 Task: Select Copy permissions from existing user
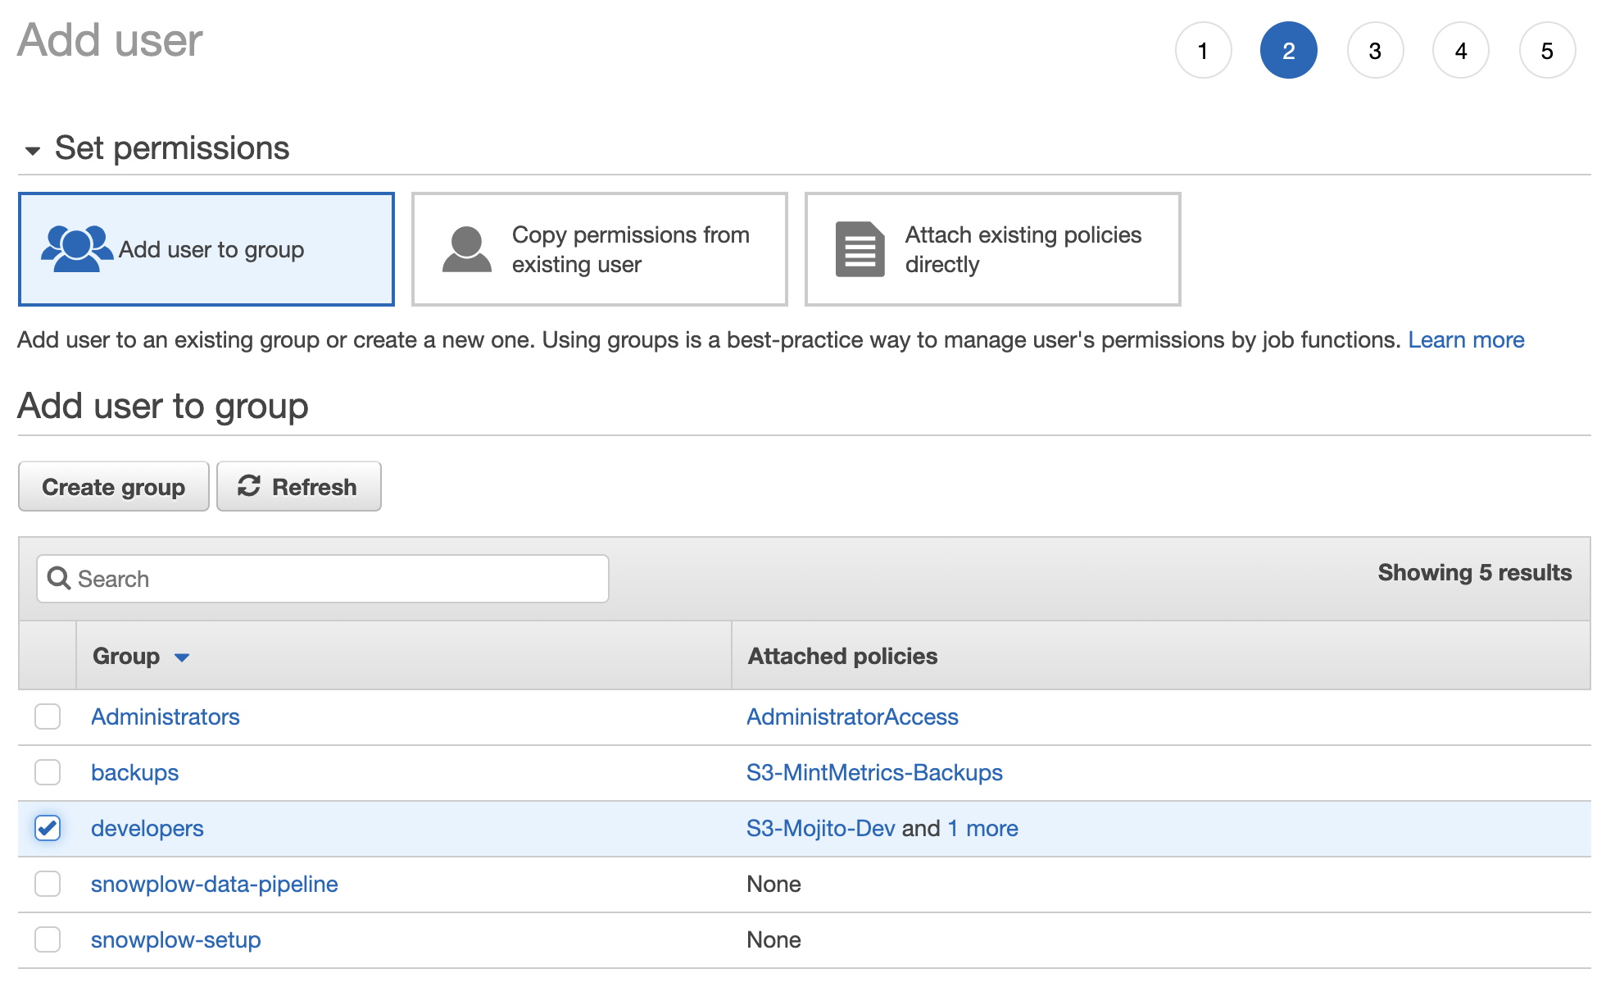[599, 249]
